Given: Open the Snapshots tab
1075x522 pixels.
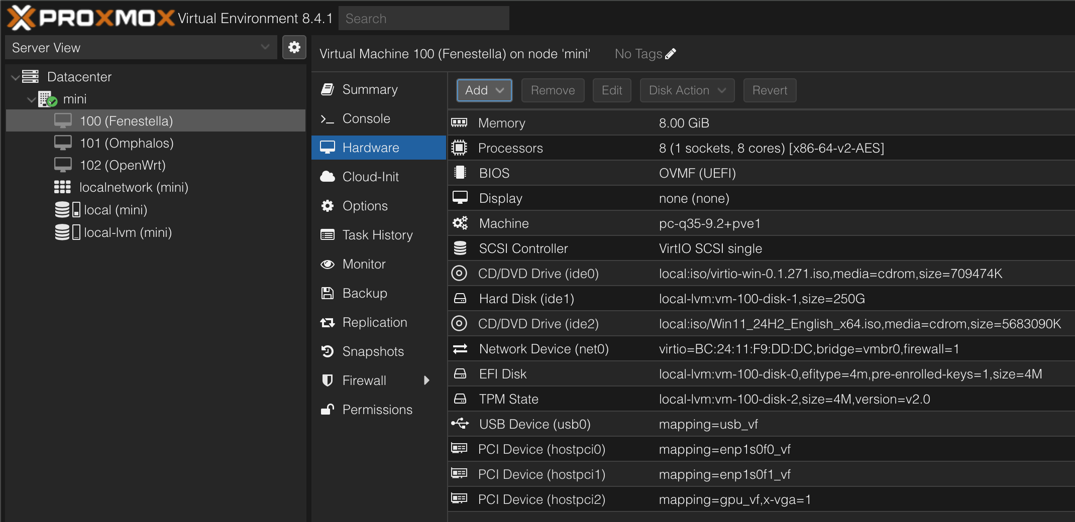Looking at the screenshot, I should pyautogui.click(x=379, y=351).
